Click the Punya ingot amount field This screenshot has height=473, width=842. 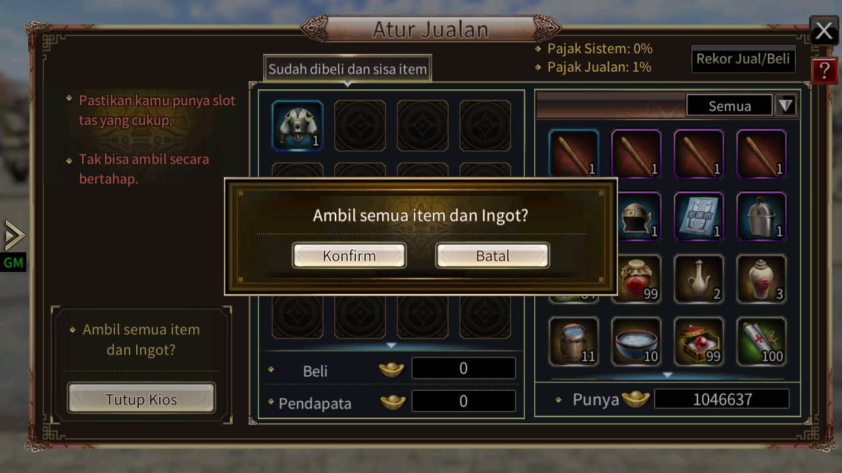(x=722, y=399)
